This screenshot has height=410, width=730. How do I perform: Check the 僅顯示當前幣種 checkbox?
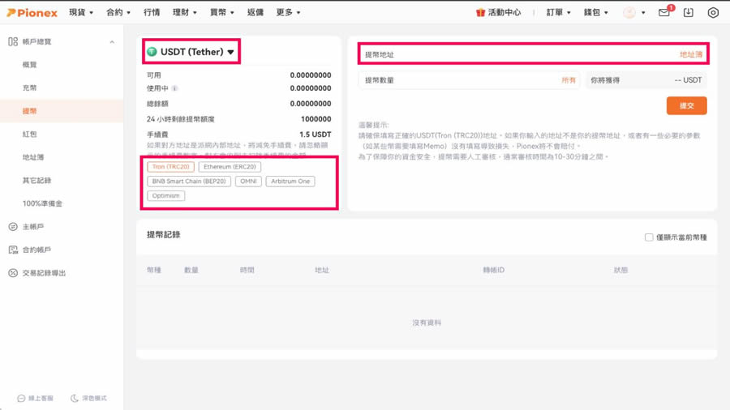coord(649,237)
